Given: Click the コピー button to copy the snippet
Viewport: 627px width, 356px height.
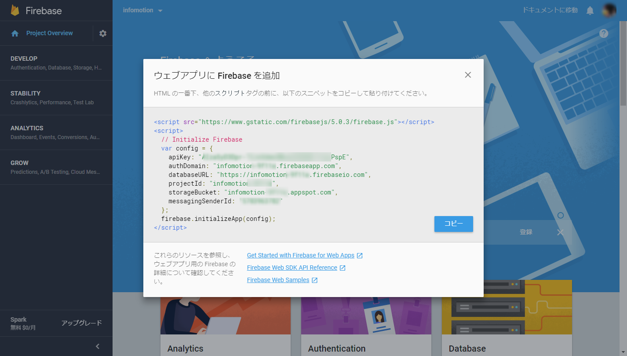Looking at the screenshot, I should (453, 224).
